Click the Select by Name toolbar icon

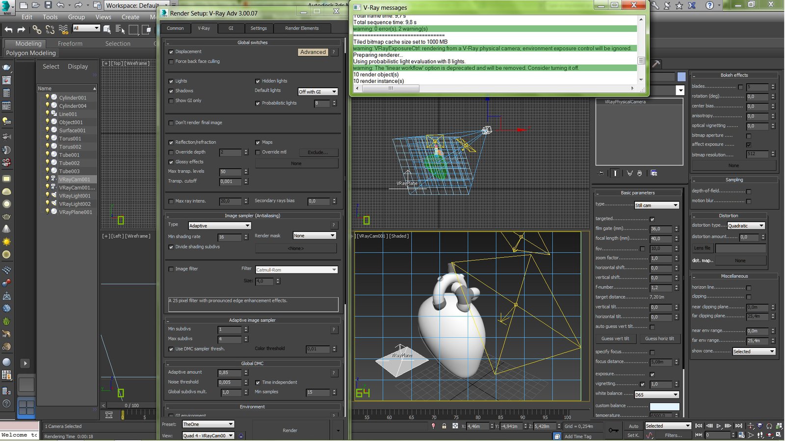point(120,29)
